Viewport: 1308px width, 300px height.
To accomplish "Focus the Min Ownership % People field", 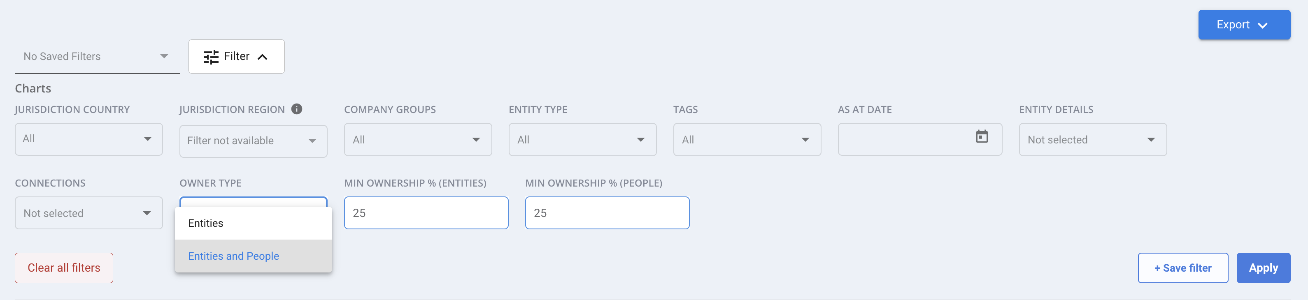I will click(x=607, y=213).
